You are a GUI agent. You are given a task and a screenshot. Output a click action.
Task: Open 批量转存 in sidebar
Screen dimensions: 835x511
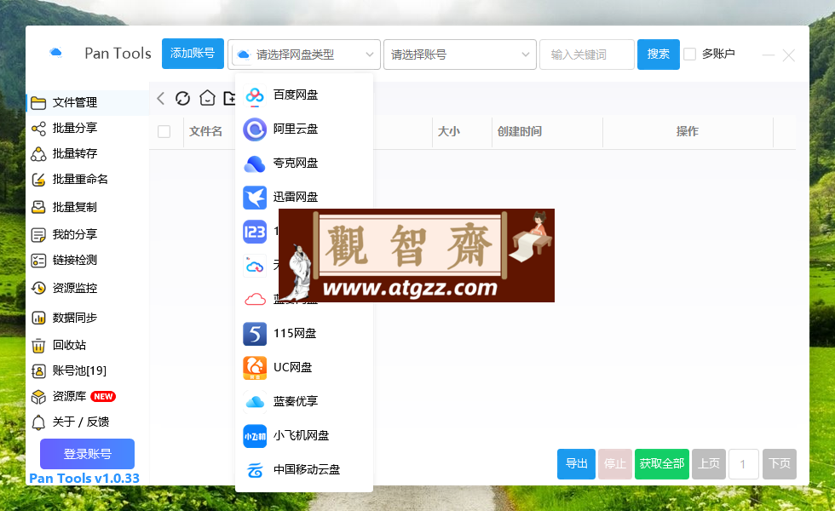[87, 153]
